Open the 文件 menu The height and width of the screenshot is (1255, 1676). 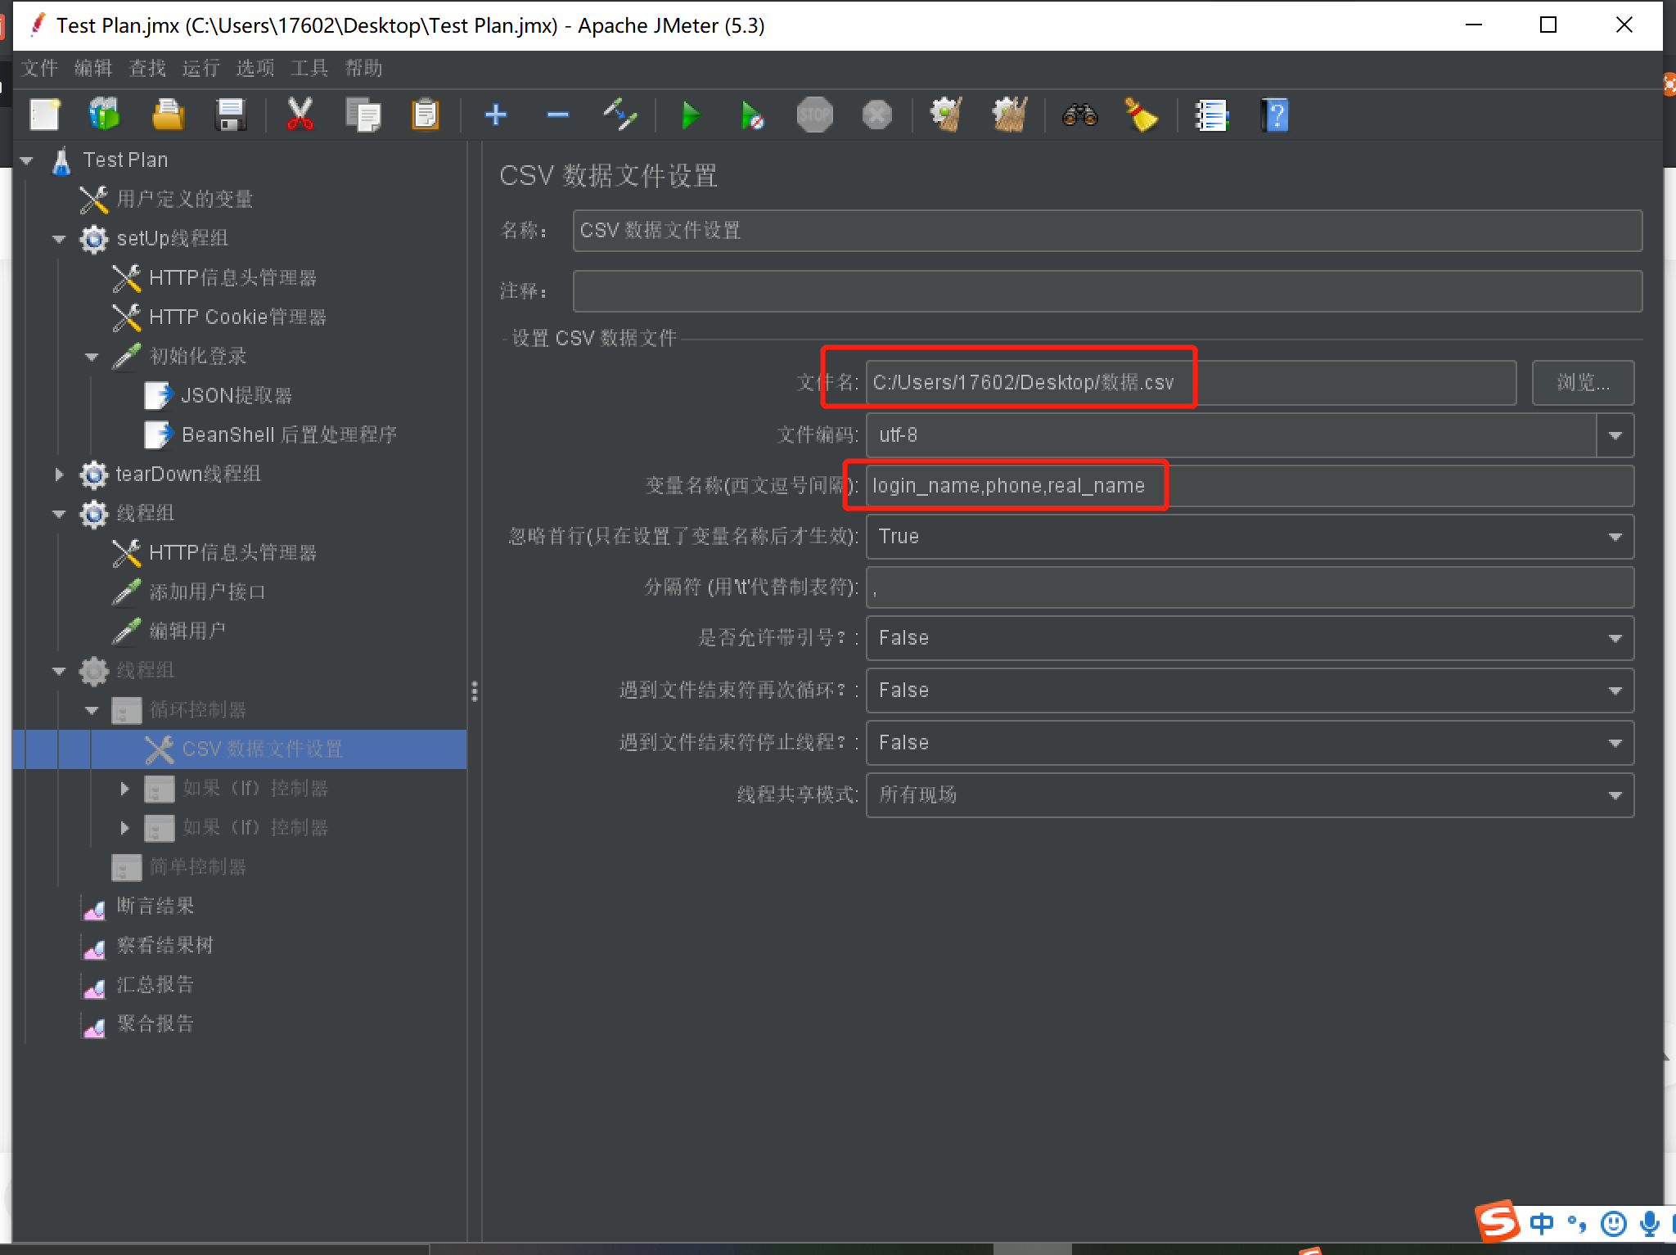39,68
